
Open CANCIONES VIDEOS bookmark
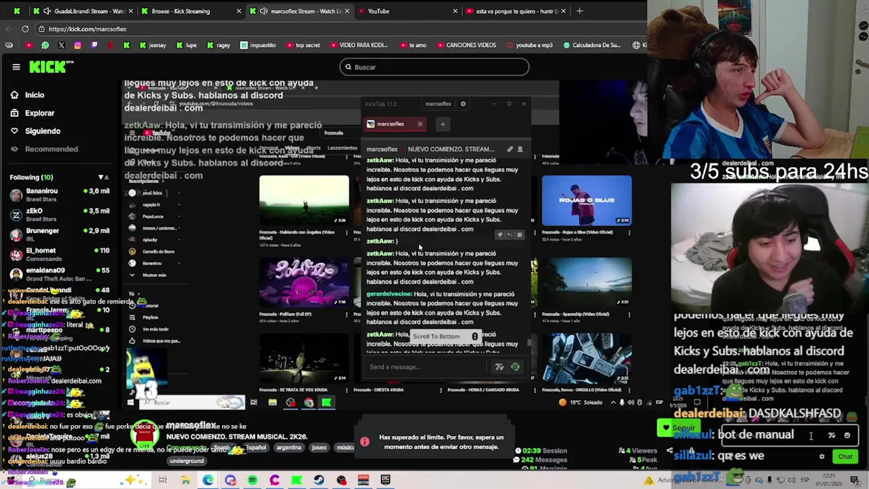pos(466,45)
